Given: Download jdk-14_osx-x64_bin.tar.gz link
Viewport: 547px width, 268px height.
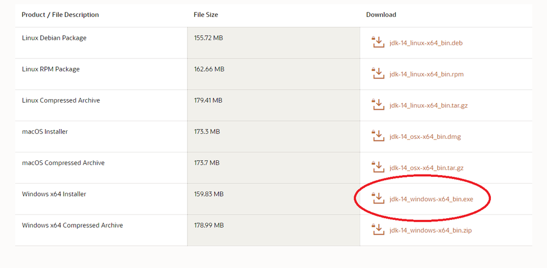Looking at the screenshot, I should (x=426, y=168).
